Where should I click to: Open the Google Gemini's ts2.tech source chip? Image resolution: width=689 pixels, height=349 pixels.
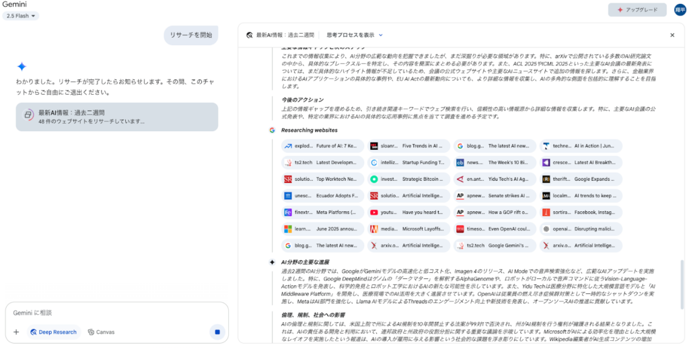click(495, 246)
